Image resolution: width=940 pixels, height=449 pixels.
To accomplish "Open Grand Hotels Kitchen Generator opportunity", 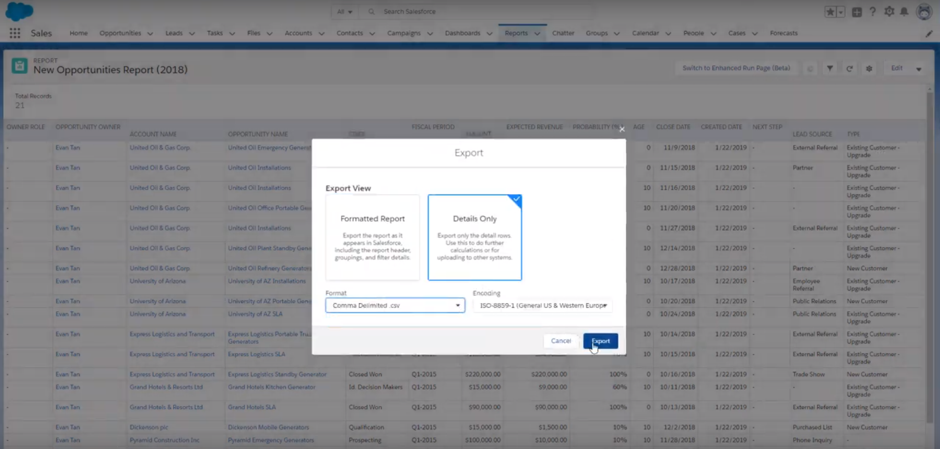I will (272, 387).
